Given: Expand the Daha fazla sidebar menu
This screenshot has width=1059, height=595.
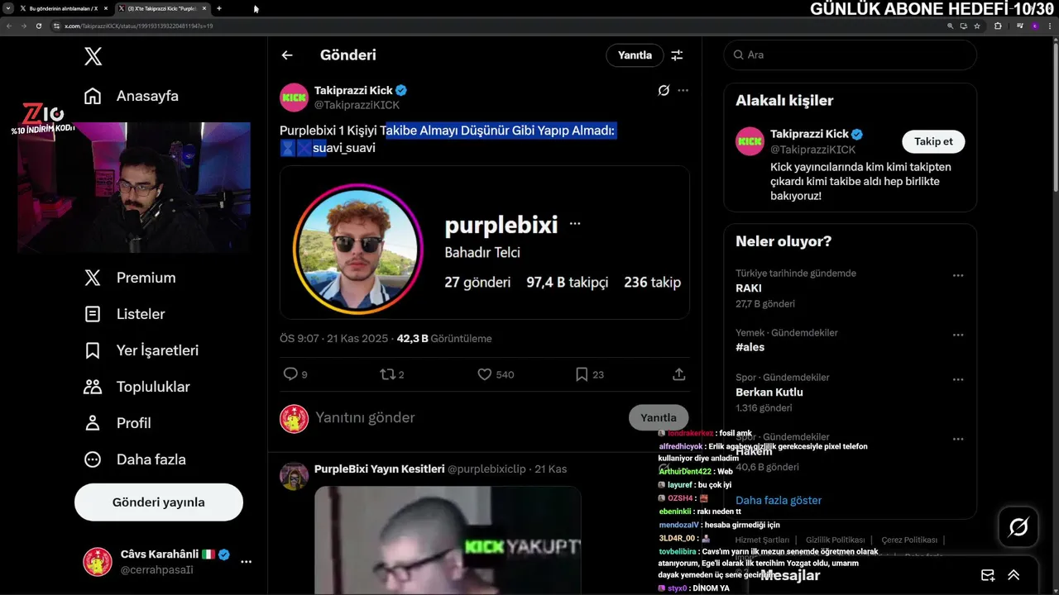Looking at the screenshot, I should click(134, 459).
